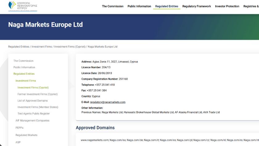Open Investment Firms (Member States) page
259x146 pixels.
coord(38,107)
